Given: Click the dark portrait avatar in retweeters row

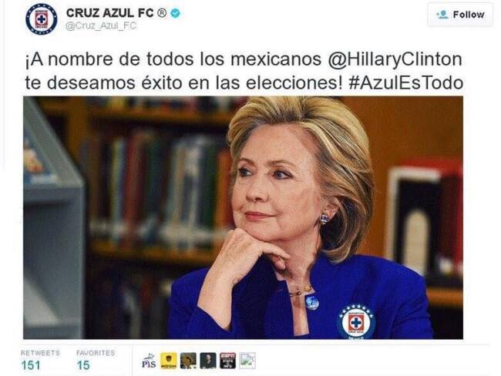Looking at the screenshot, I should (x=208, y=361).
